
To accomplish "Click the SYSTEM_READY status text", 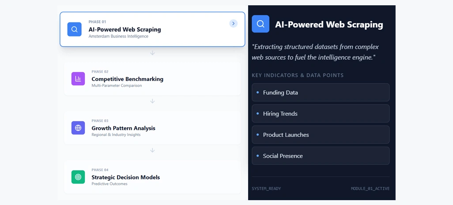I will (x=266, y=189).
